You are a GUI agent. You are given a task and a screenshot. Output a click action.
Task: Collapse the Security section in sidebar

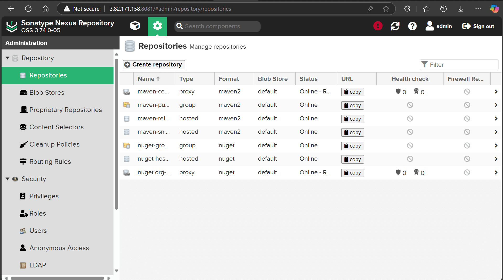7,179
